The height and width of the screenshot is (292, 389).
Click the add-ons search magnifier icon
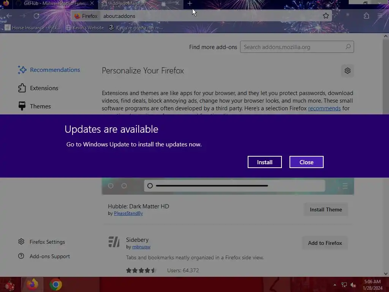tap(348, 47)
